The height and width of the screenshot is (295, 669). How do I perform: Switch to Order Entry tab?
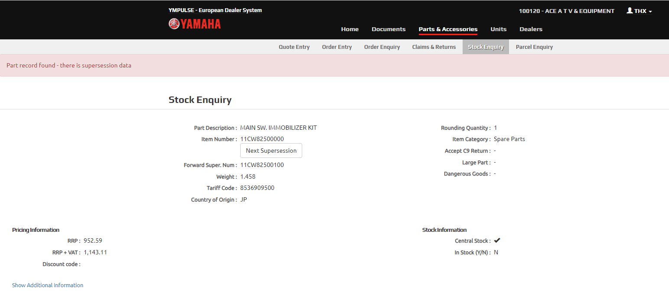[x=337, y=47]
